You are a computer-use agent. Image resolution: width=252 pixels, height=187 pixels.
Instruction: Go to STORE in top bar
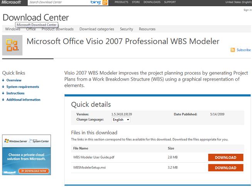click(x=135, y=2)
